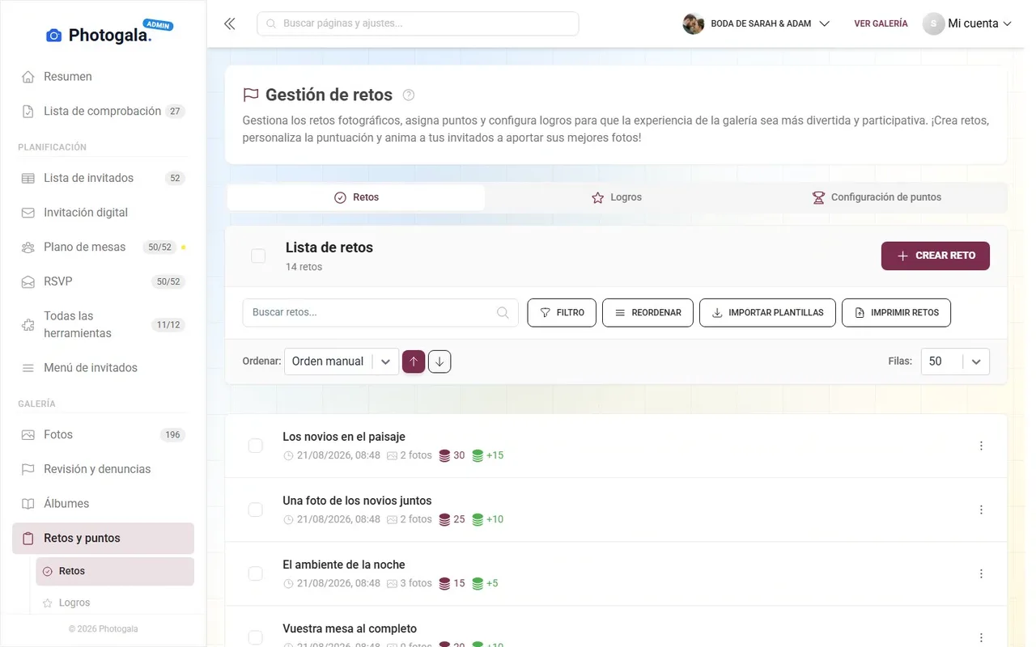This screenshot has height=647, width=1036.
Task: Switch to Configuración de puntos tab
Action: [877, 197]
